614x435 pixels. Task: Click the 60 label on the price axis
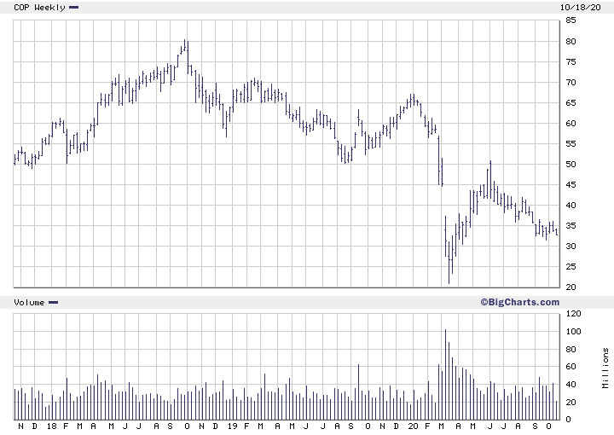(571, 123)
